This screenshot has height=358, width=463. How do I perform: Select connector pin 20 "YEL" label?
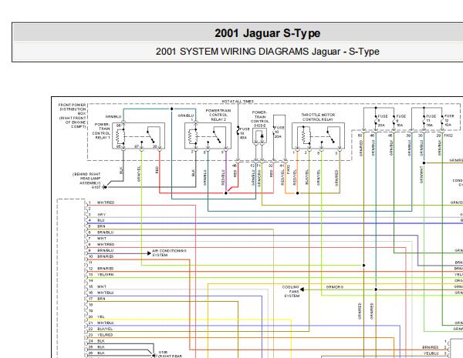coord(100,316)
